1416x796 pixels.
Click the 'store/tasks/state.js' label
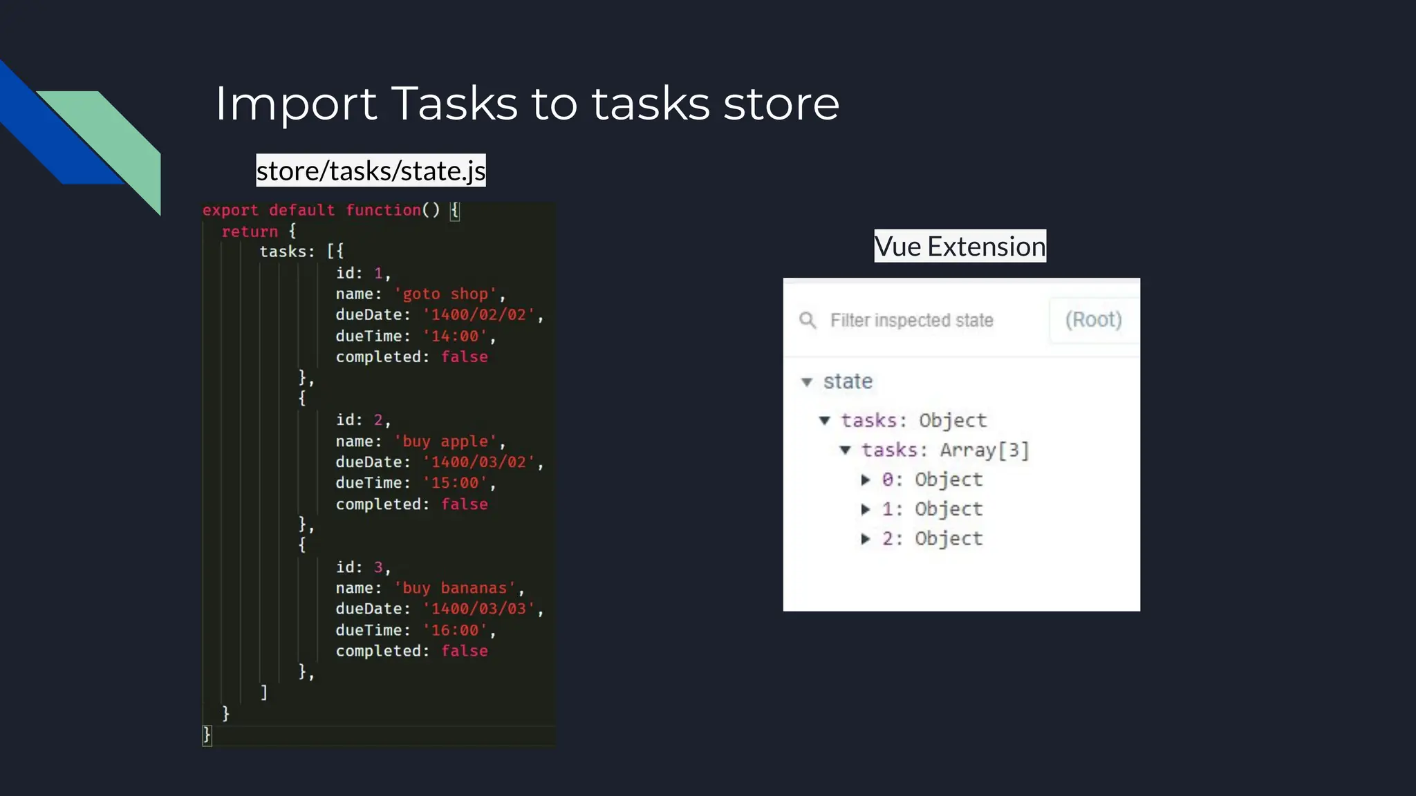(x=371, y=171)
